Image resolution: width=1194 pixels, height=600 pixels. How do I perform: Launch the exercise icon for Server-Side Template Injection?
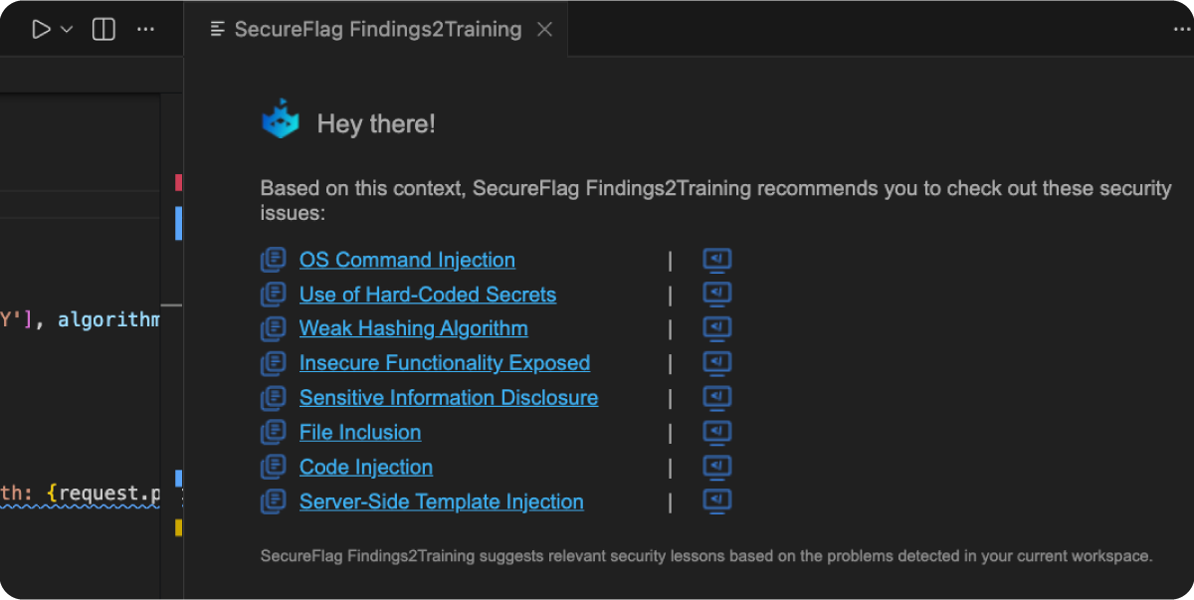tap(716, 500)
